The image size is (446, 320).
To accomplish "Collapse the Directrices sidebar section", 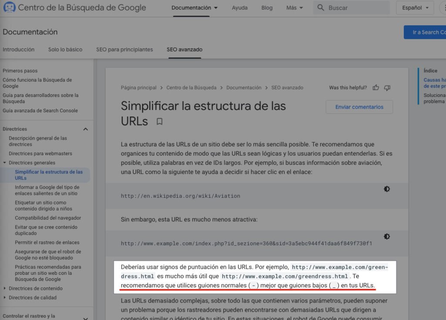I will coord(86,129).
